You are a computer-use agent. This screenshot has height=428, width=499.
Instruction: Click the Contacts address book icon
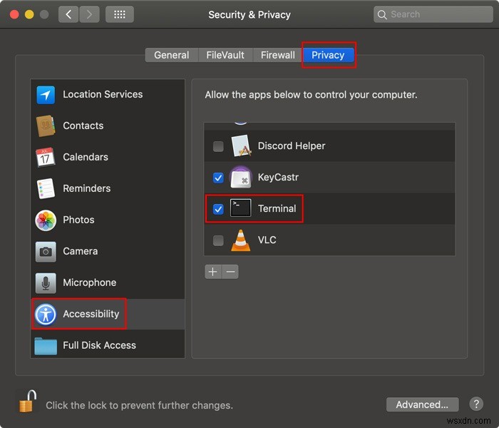(46, 126)
